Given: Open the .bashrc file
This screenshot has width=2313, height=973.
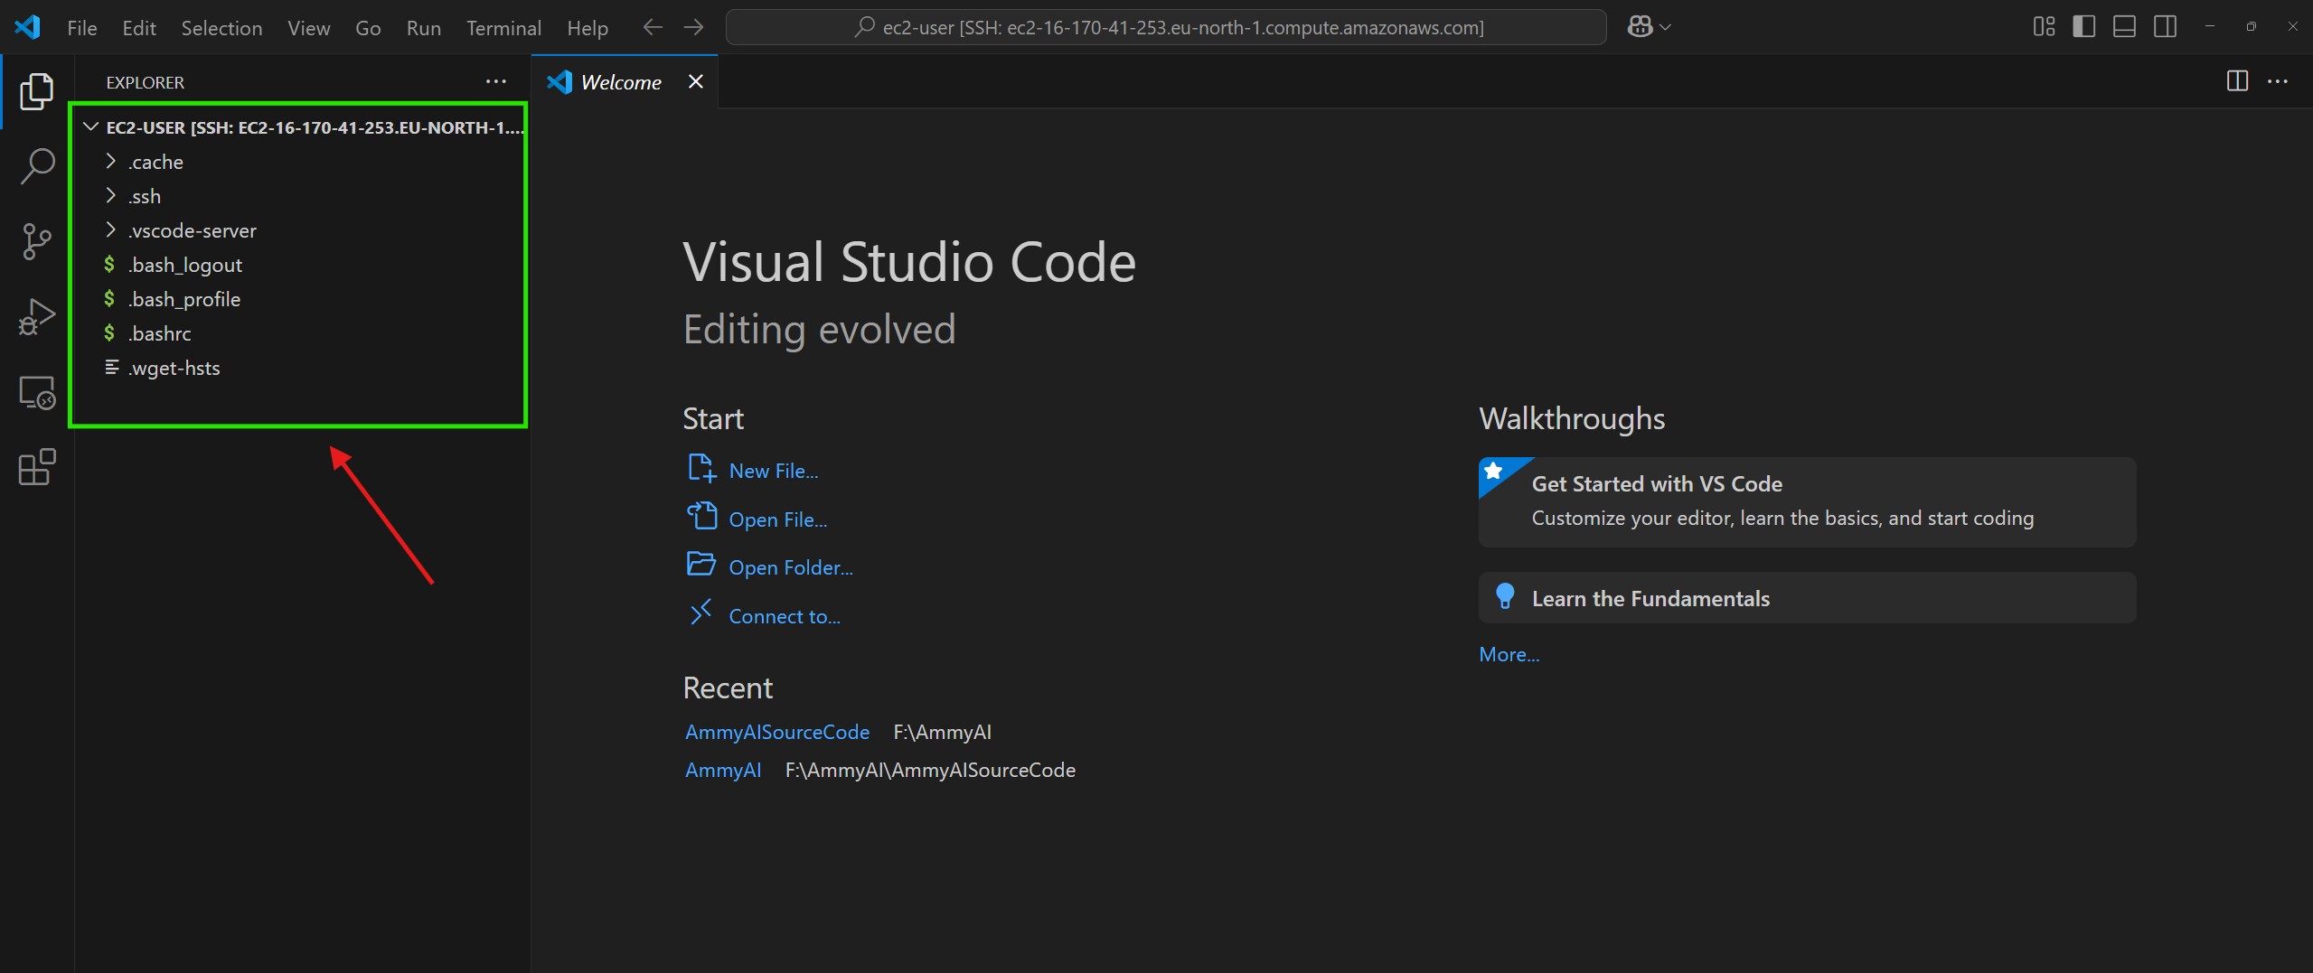Looking at the screenshot, I should click(160, 333).
